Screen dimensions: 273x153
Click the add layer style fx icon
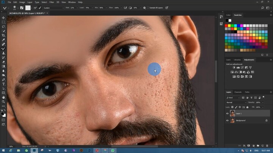[x=244, y=145]
